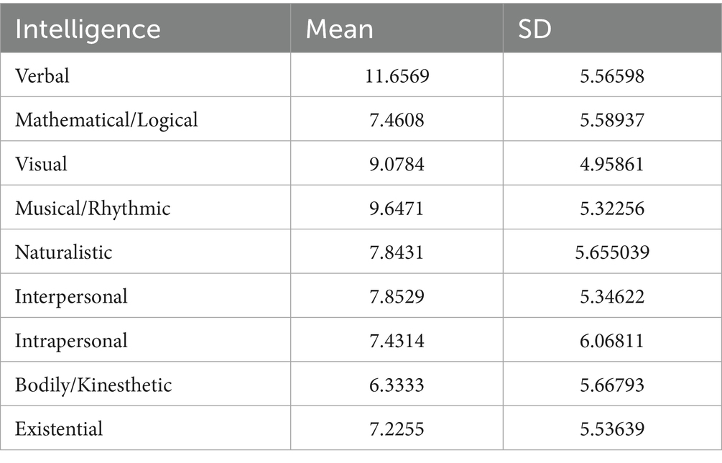This screenshot has width=722, height=463.
Task: Select the Mean column header
Action: click(339, 29)
